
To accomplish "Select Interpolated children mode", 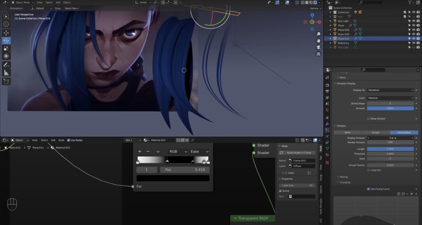I will pyautogui.click(x=404, y=132).
